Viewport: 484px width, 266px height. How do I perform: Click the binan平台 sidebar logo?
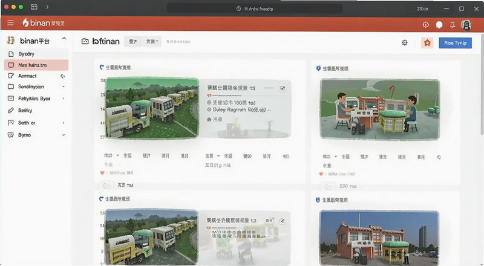[x=11, y=41]
